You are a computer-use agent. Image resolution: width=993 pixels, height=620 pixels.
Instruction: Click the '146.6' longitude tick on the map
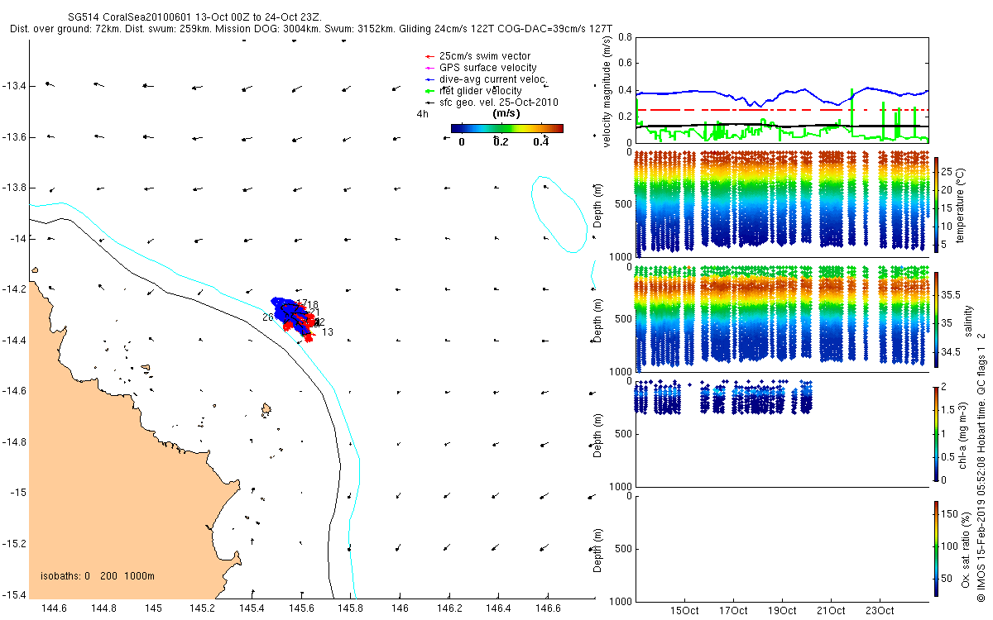point(549,608)
